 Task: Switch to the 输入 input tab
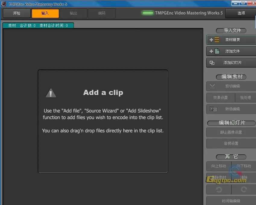coord(45,13)
